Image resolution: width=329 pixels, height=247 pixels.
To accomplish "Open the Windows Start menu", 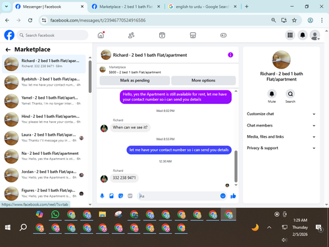I will [8, 227].
